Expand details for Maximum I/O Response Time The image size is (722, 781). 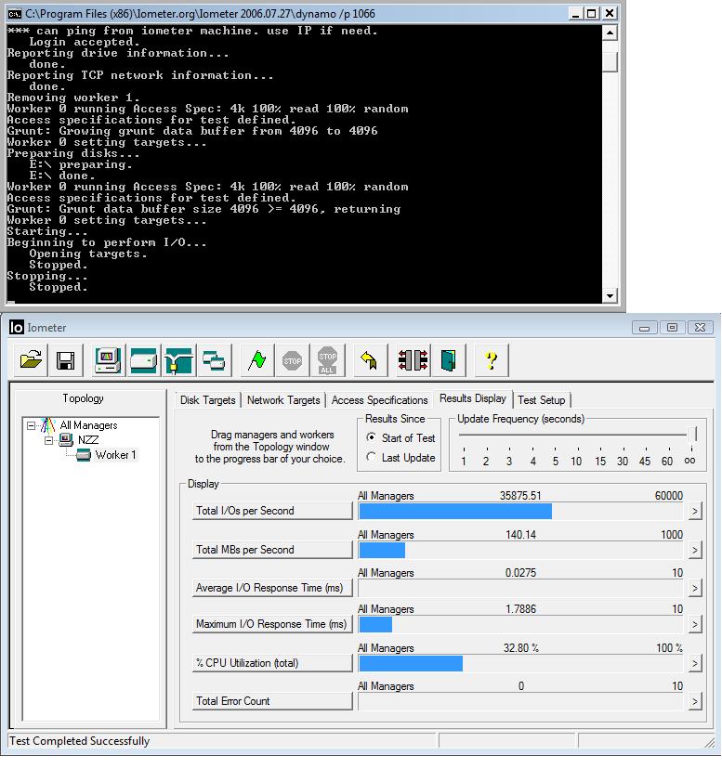click(695, 625)
